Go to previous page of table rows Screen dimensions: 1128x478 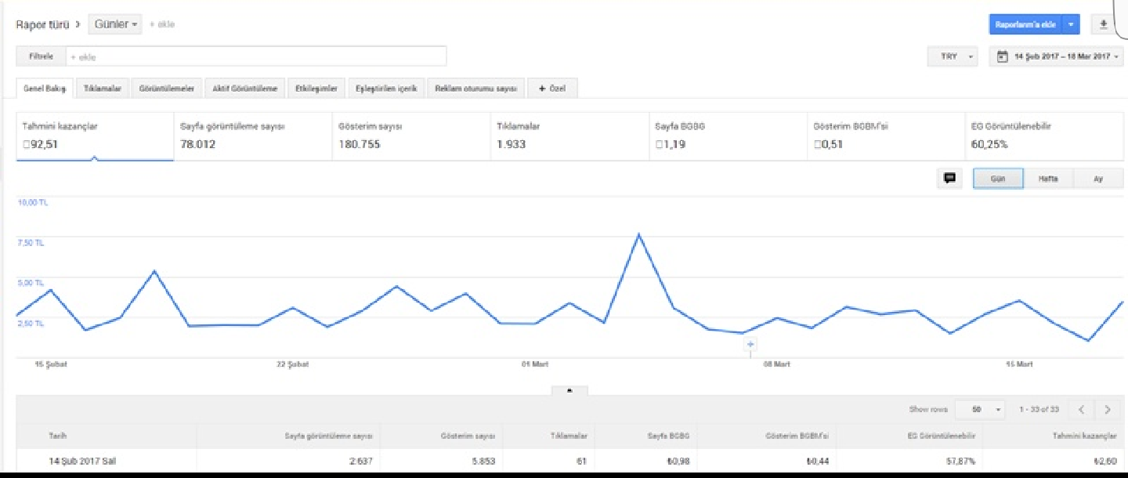[1081, 409]
